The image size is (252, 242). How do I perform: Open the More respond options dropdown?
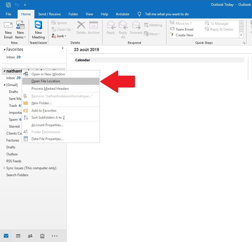[152, 34]
